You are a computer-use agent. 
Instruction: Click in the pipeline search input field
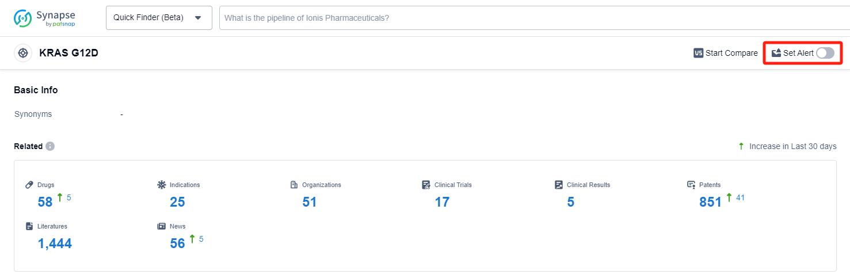(518, 18)
